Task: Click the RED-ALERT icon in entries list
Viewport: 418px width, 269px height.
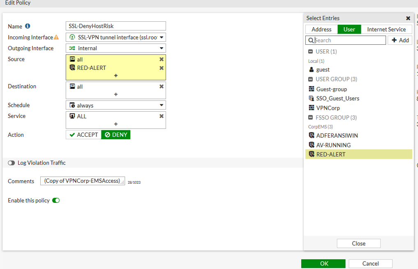Action: pyautogui.click(x=312, y=154)
